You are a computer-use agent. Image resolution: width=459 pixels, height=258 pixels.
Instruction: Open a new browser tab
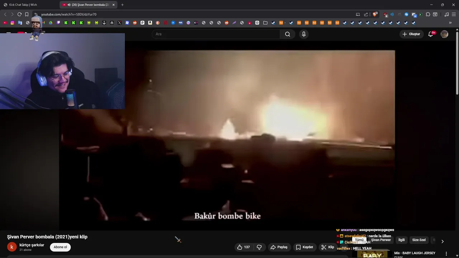[x=122, y=5]
